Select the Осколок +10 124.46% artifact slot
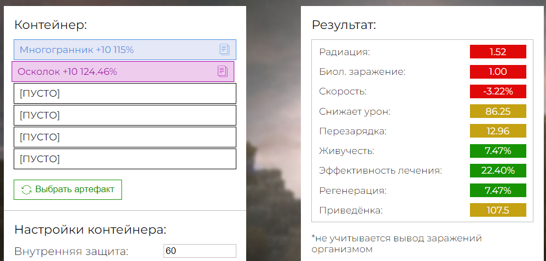 point(123,72)
